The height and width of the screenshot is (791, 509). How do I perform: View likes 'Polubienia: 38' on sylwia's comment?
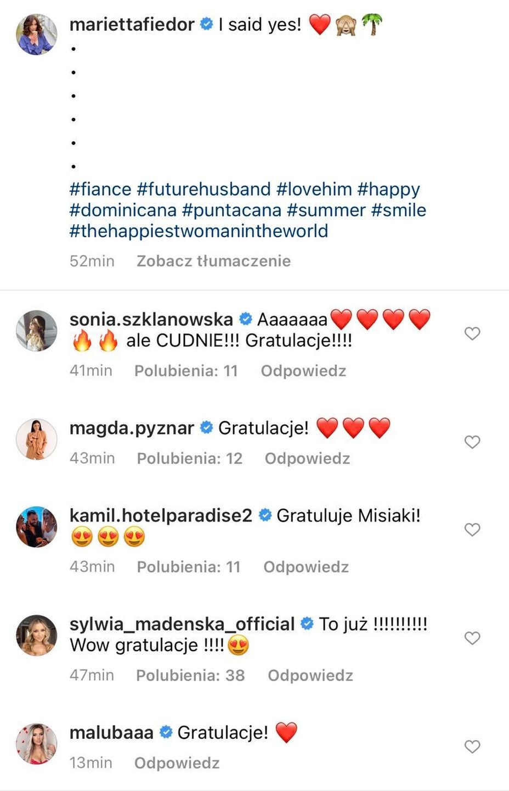point(190,675)
